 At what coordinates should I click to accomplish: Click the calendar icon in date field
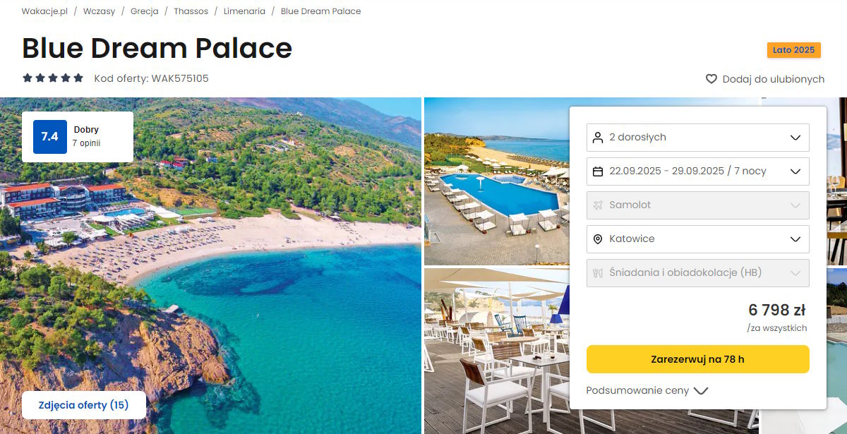[598, 171]
